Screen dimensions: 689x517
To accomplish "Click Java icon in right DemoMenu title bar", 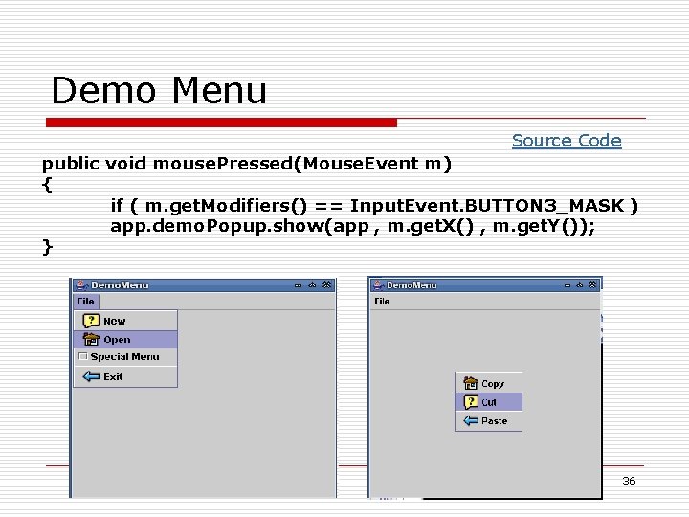I will pyautogui.click(x=377, y=285).
